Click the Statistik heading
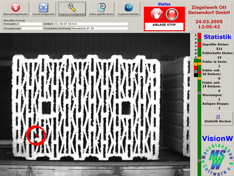234x176 pixels. click(x=217, y=37)
